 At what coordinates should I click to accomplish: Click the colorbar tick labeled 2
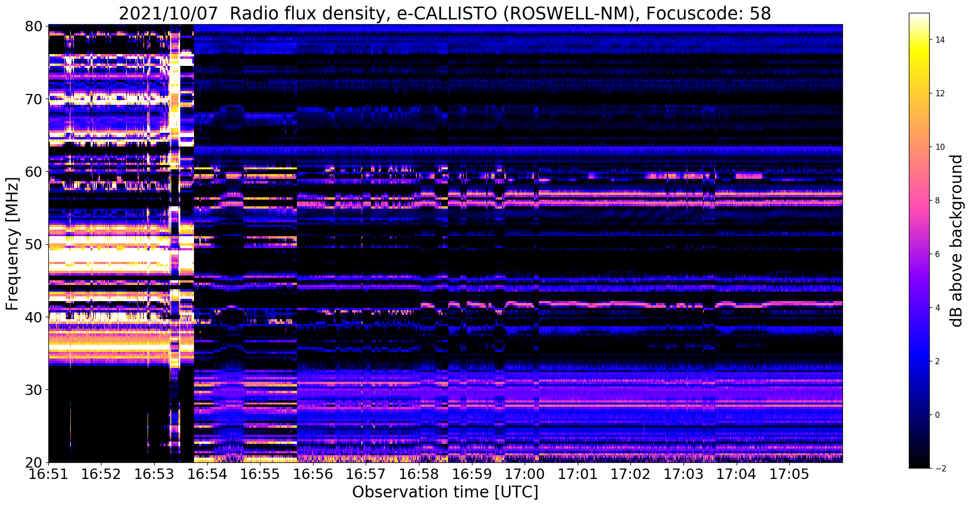coord(937,361)
